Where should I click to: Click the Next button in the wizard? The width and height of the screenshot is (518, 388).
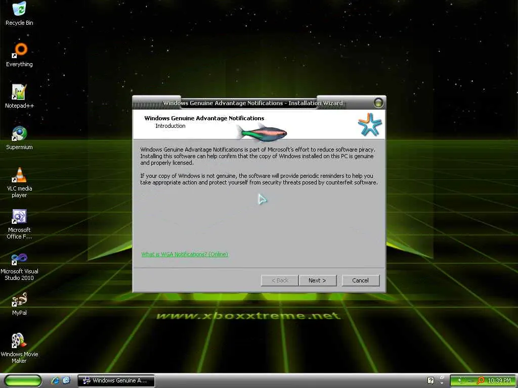coord(318,280)
